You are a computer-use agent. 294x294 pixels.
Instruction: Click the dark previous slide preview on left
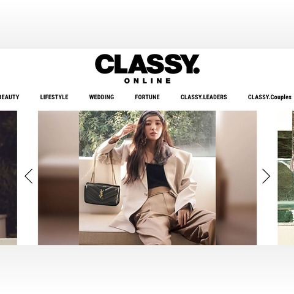pyautogui.click(x=9, y=178)
